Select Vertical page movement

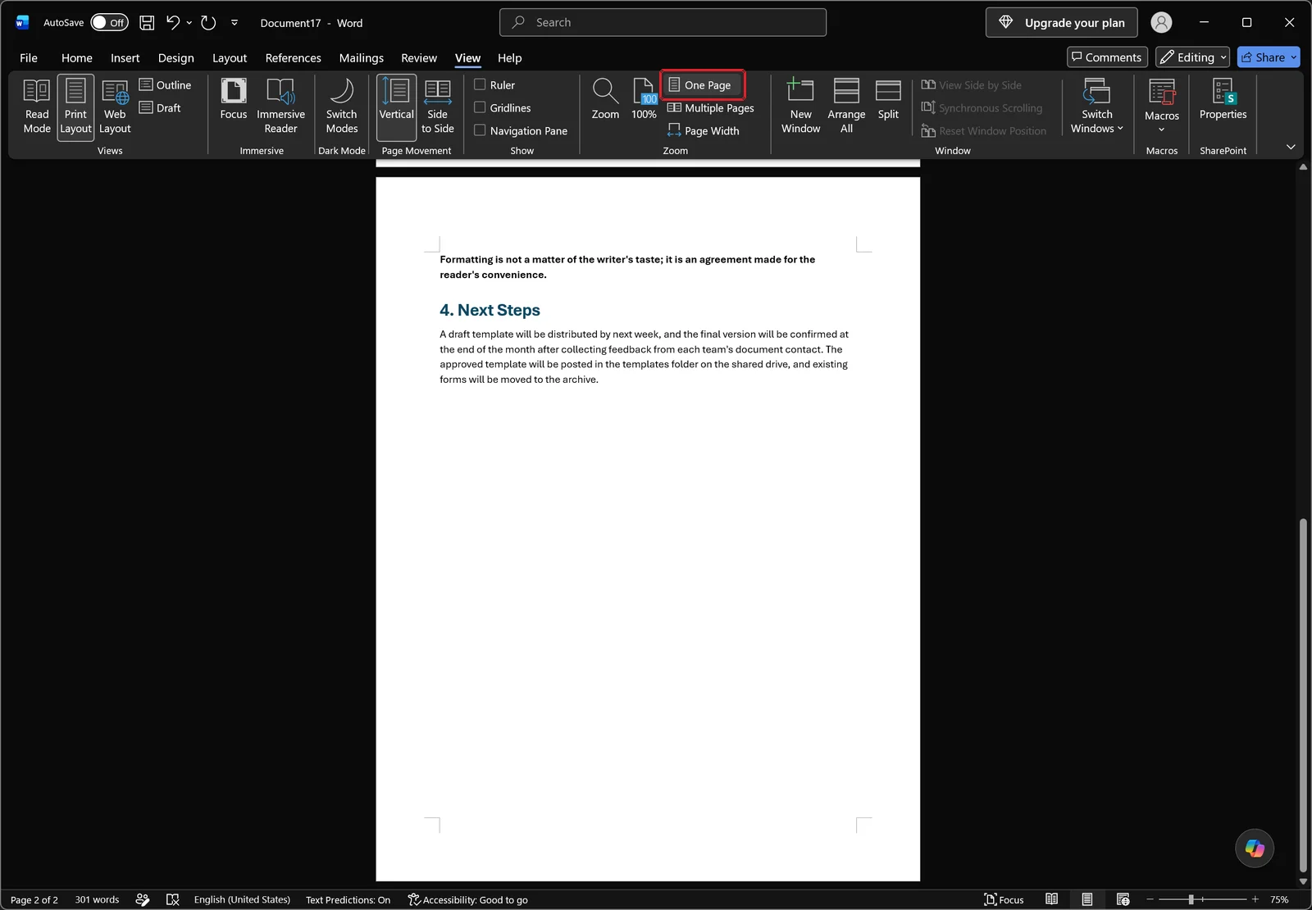point(397,107)
